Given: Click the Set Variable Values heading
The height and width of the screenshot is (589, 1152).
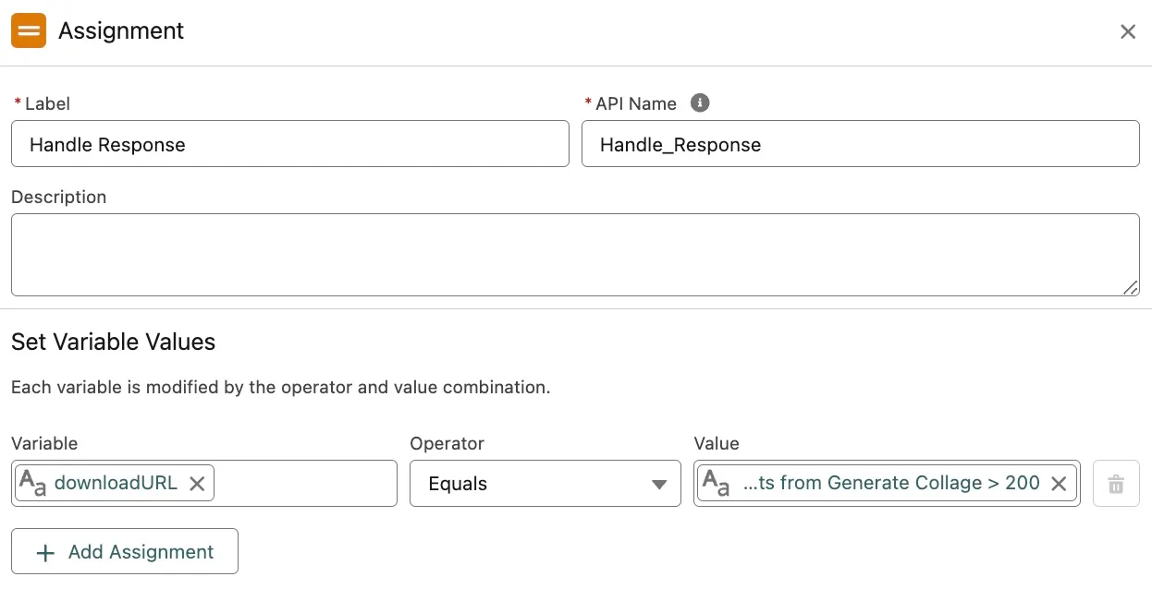Looking at the screenshot, I should [x=113, y=342].
